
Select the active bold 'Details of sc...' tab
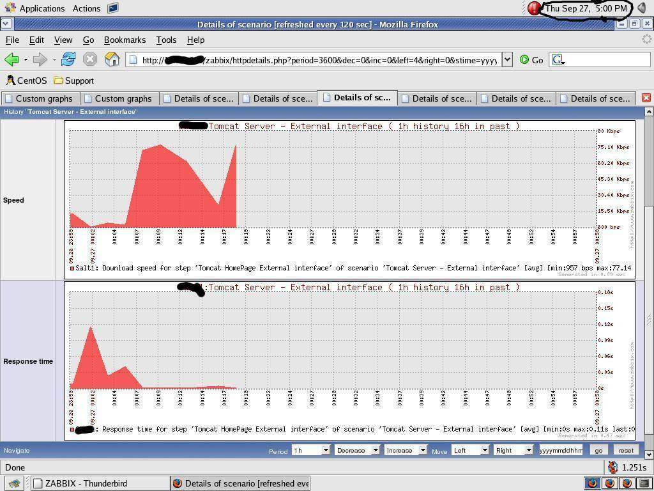358,98
